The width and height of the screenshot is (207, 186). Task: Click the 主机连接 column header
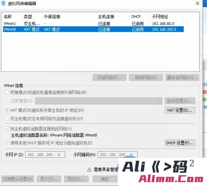106,17
